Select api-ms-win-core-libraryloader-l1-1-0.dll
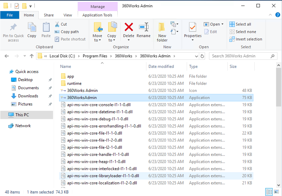 156,176
